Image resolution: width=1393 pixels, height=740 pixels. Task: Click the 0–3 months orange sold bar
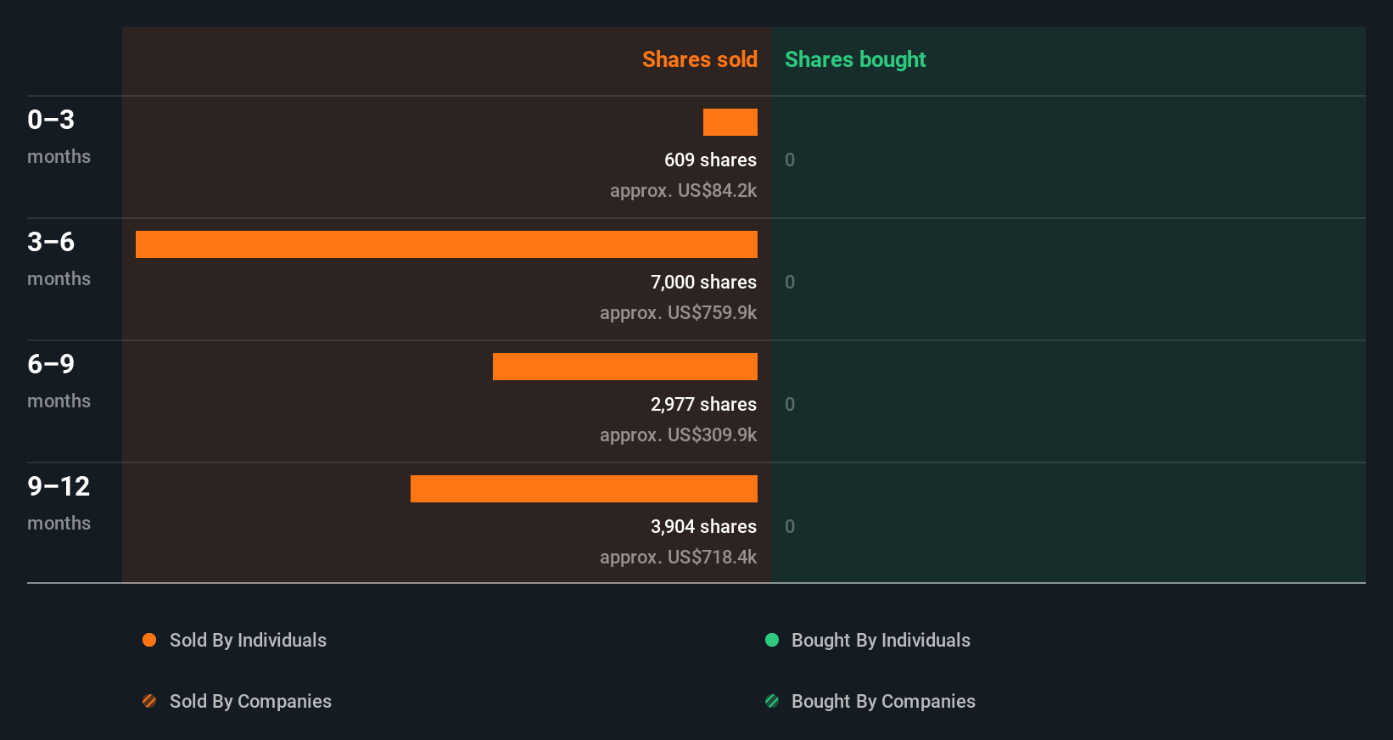[730, 122]
